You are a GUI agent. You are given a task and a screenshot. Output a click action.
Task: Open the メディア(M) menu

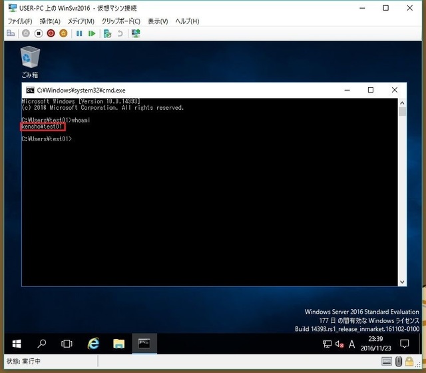[x=81, y=21]
